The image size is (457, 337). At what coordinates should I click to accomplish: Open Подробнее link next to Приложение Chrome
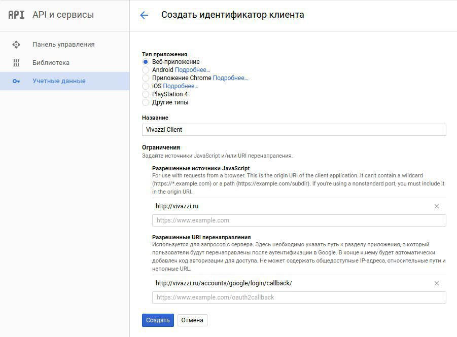[231, 78]
